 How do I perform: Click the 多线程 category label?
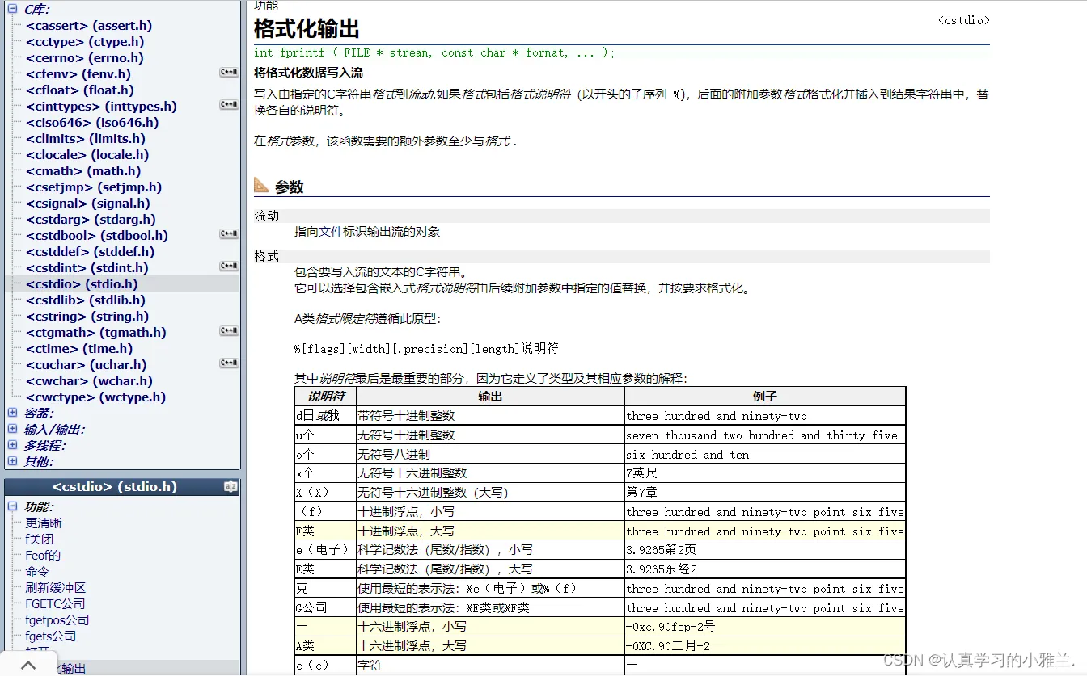(x=45, y=446)
